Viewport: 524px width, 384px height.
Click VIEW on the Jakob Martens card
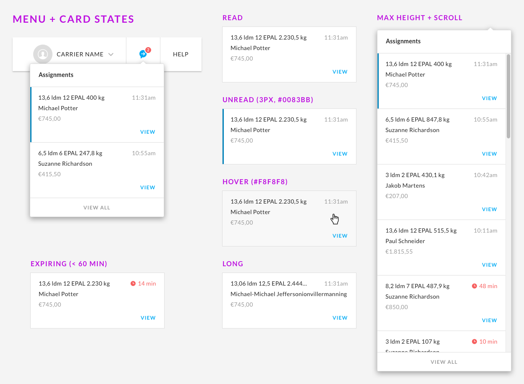pyautogui.click(x=490, y=209)
